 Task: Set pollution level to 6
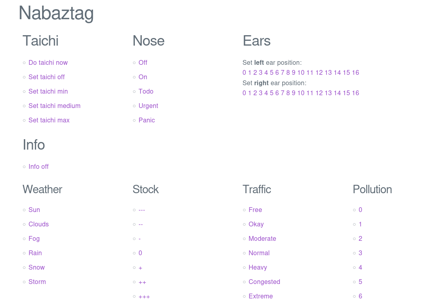[x=360, y=296]
